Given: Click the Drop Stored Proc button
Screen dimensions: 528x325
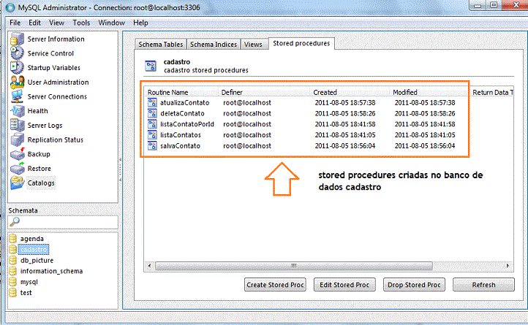Looking at the screenshot, I should 414,285.
